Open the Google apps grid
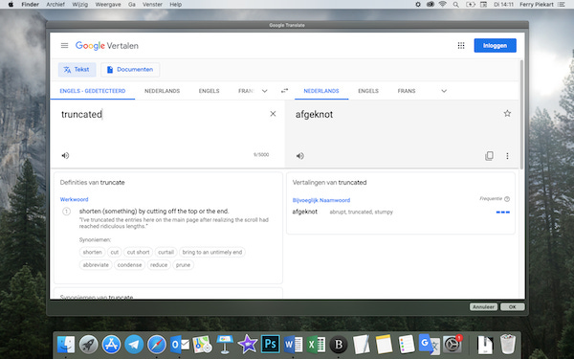The width and height of the screenshot is (574, 359). pos(461,45)
